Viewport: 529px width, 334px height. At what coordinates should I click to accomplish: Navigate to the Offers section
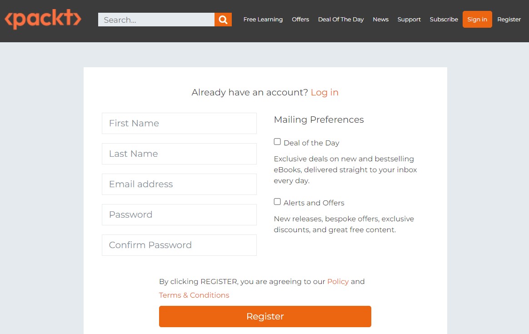pos(300,19)
